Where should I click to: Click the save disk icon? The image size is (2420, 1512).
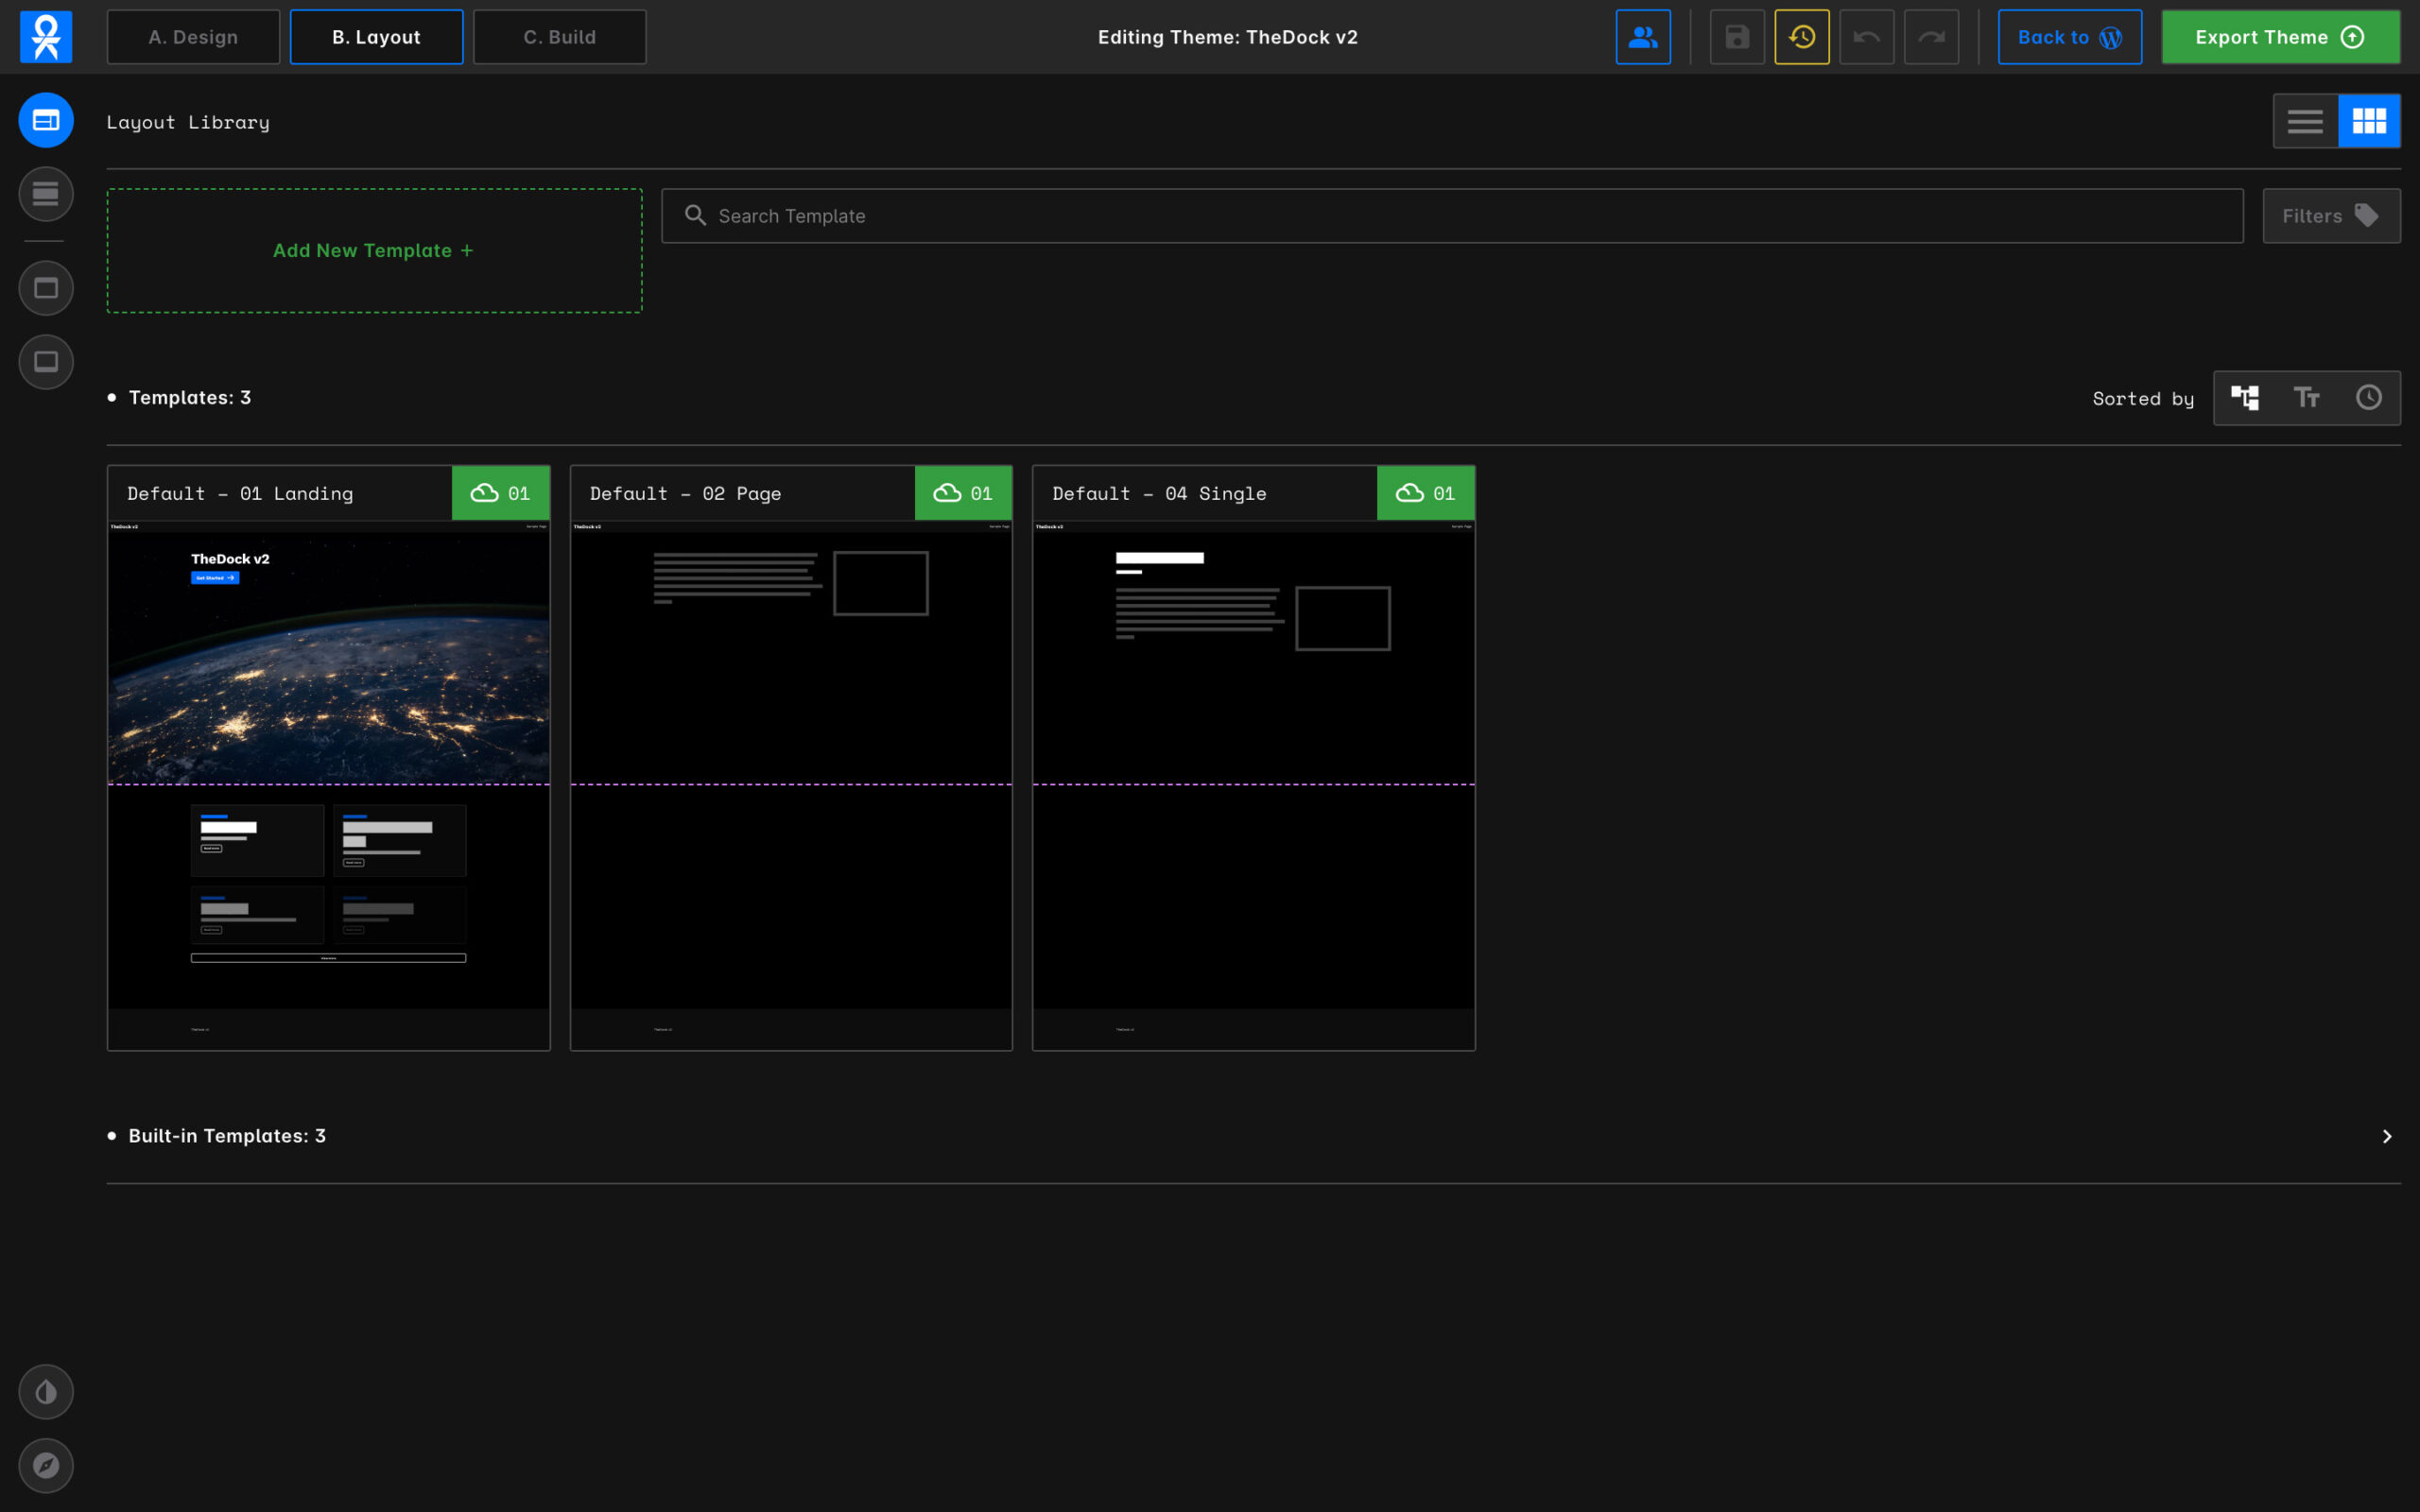(1737, 37)
